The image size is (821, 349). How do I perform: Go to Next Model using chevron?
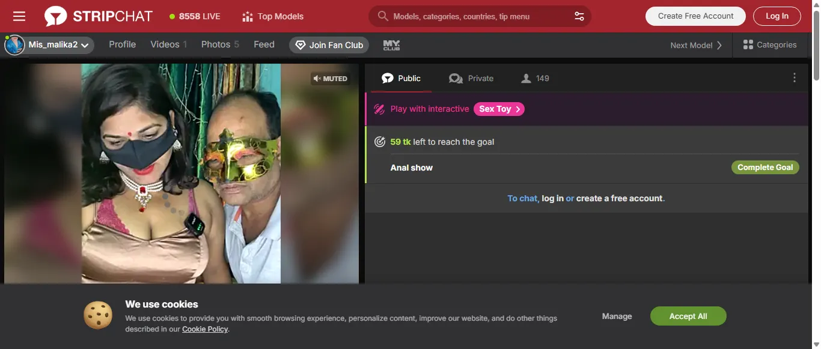[x=719, y=45]
